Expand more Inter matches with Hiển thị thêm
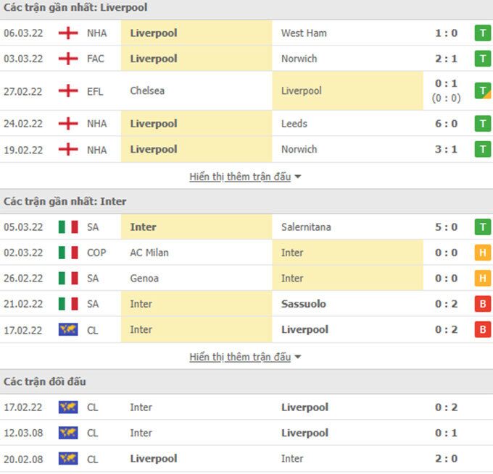The image size is (493, 474). (240, 357)
